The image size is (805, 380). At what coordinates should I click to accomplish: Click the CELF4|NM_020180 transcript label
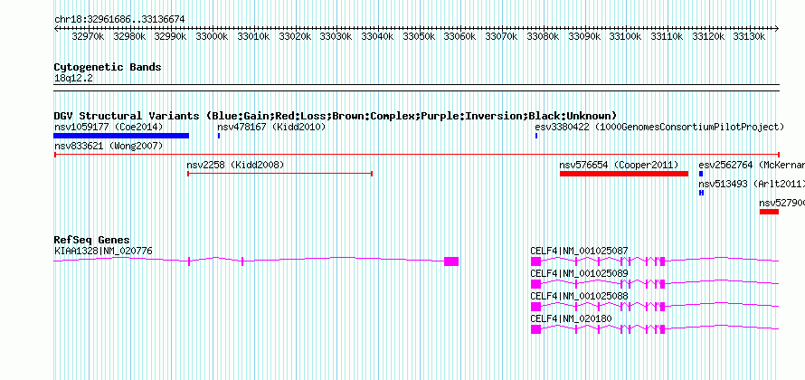click(571, 318)
